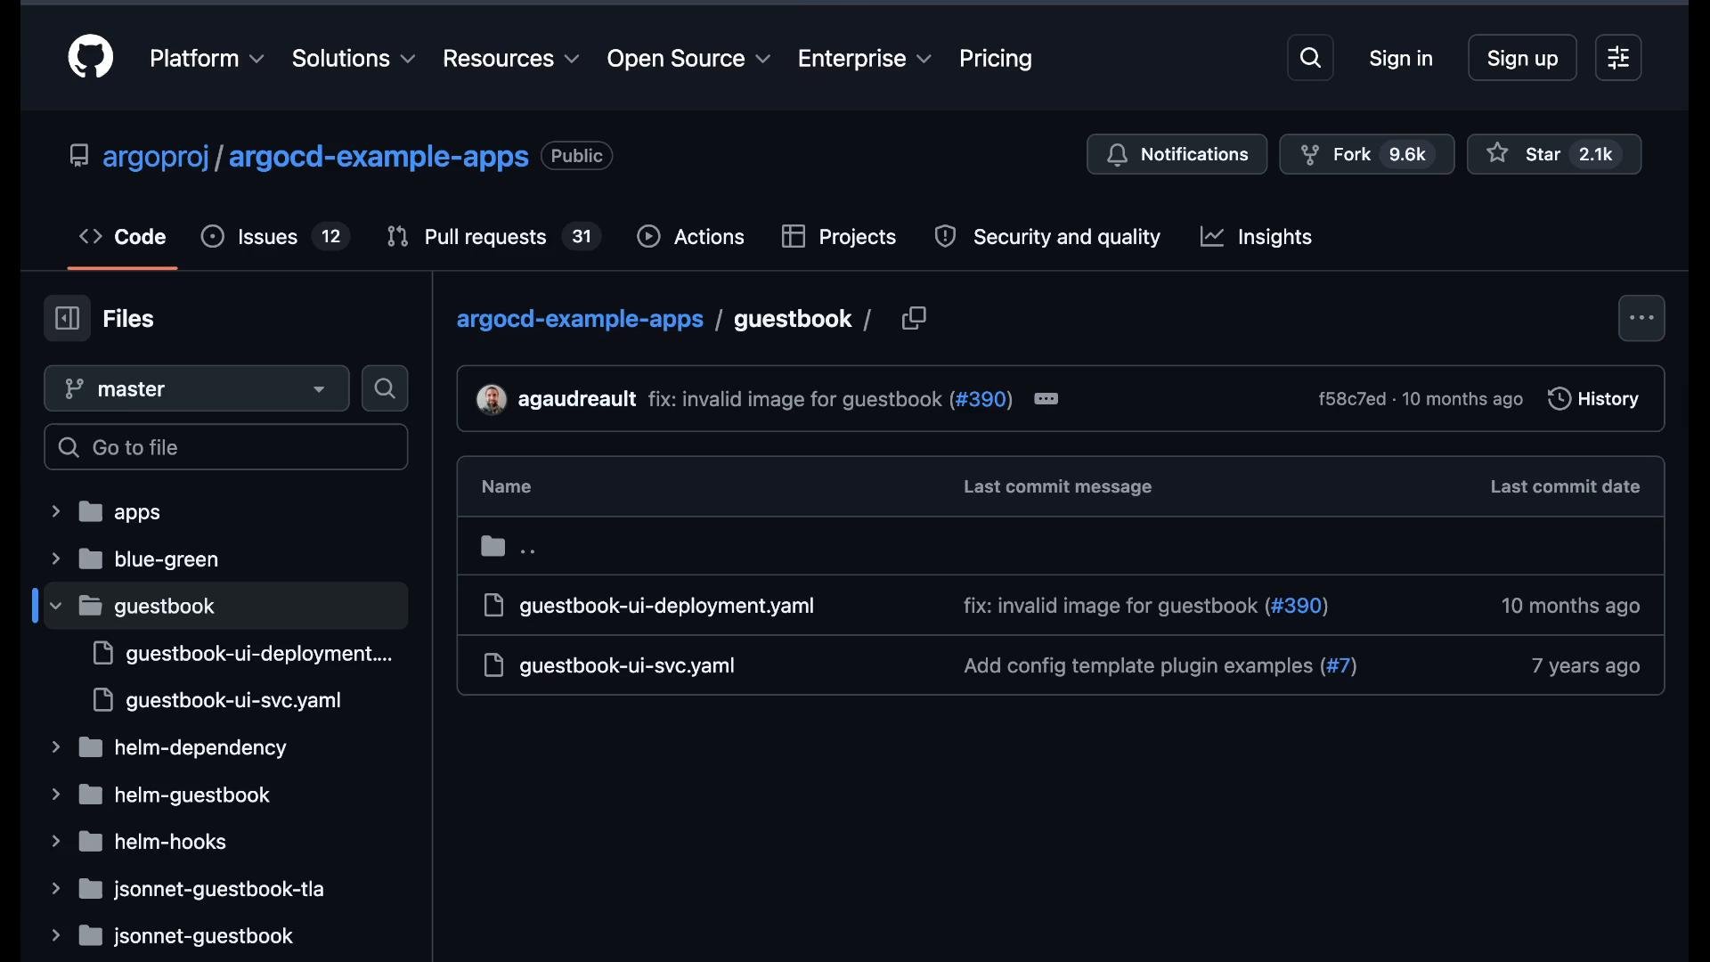Expand the helm-hooks folder

pos(56,841)
